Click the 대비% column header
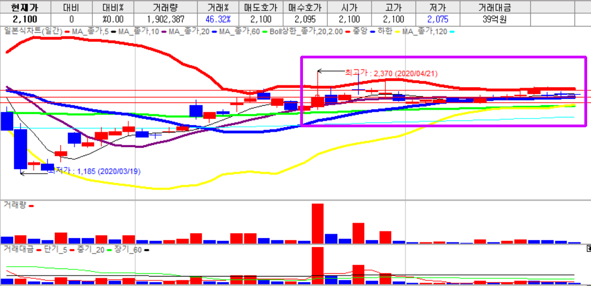The height and width of the screenshot is (286, 591). coord(113,7)
